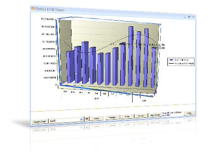
Task: Click the Print button
Action: tap(127, 116)
